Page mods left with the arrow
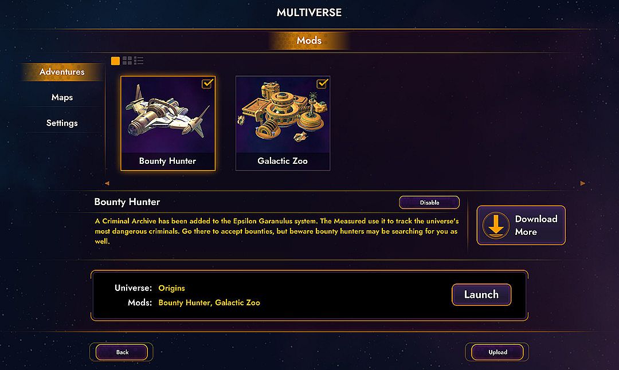 tap(107, 183)
